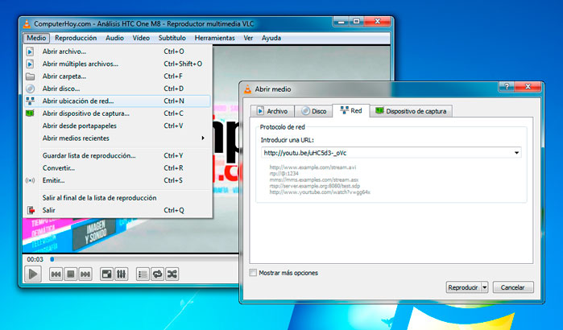Click the Abrir carpeta folder icon

click(30, 76)
